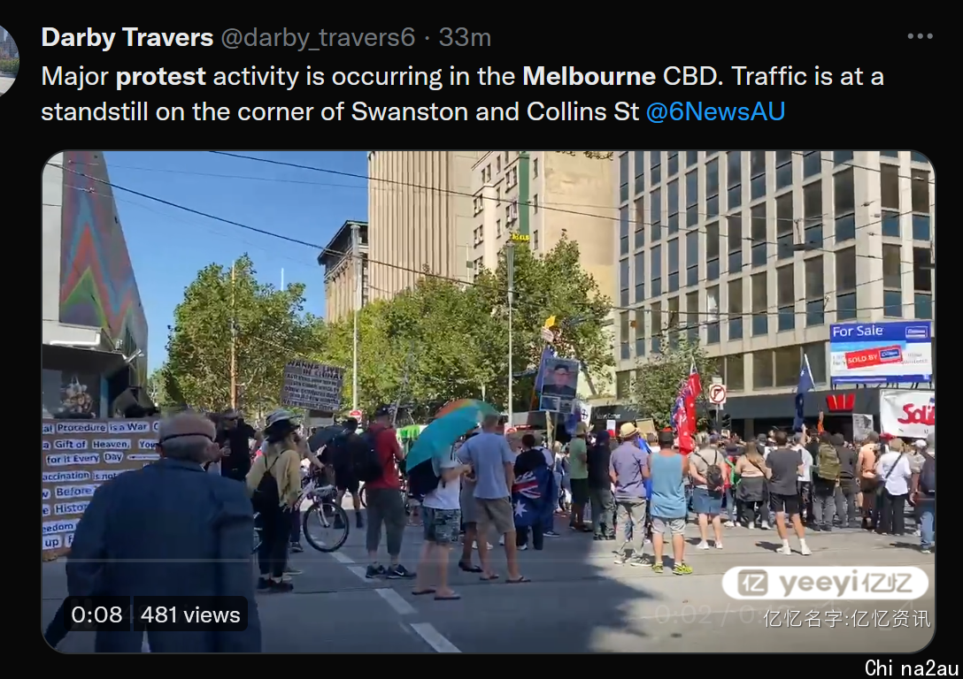Click the Chi na2au watermark text
Viewport: 963px width, 679px height.
click(912, 668)
